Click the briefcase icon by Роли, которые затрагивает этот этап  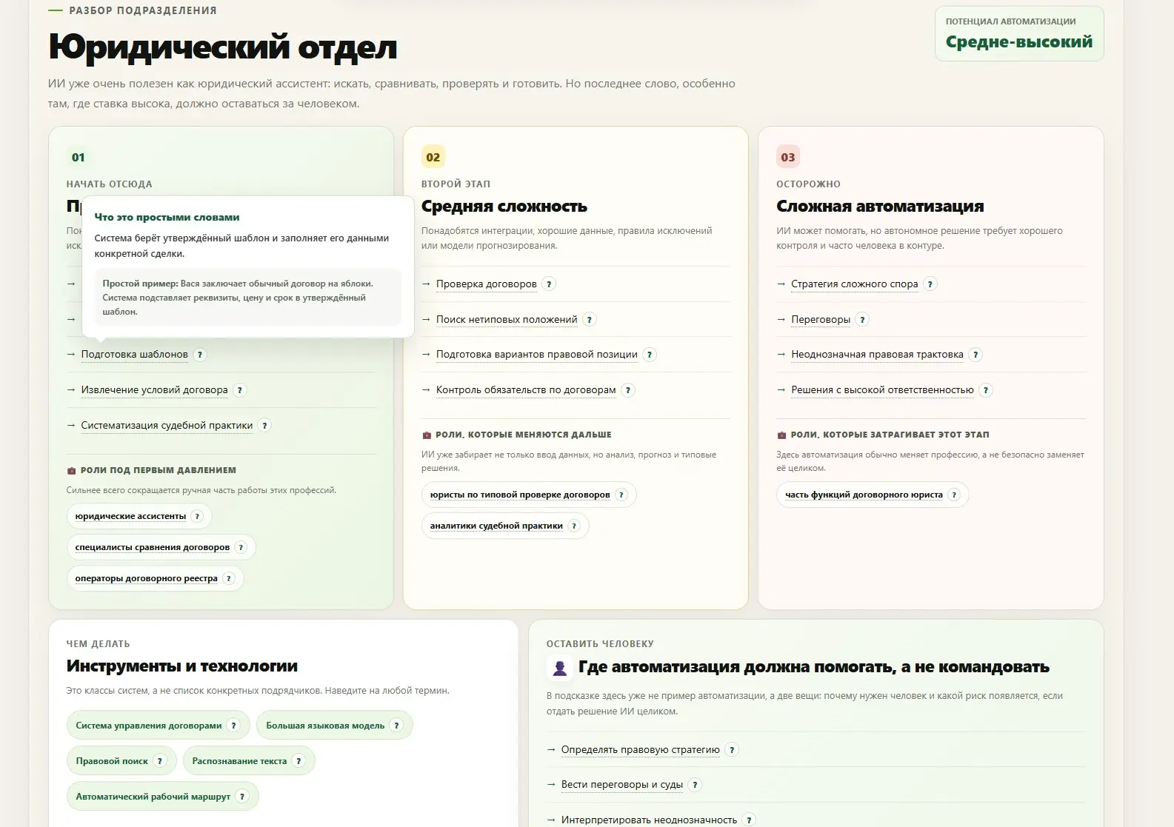pos(781,435)
